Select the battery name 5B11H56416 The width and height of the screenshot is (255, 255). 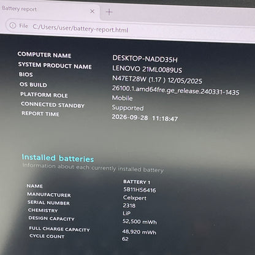[140, 190]
